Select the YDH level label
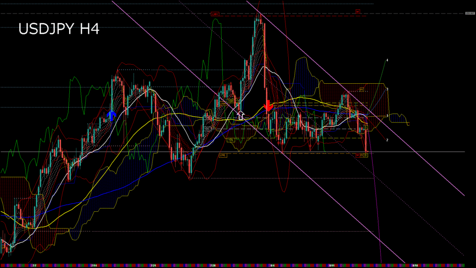Image resolution: width=476 pixels, height=268 pixels. coord(231,100)
